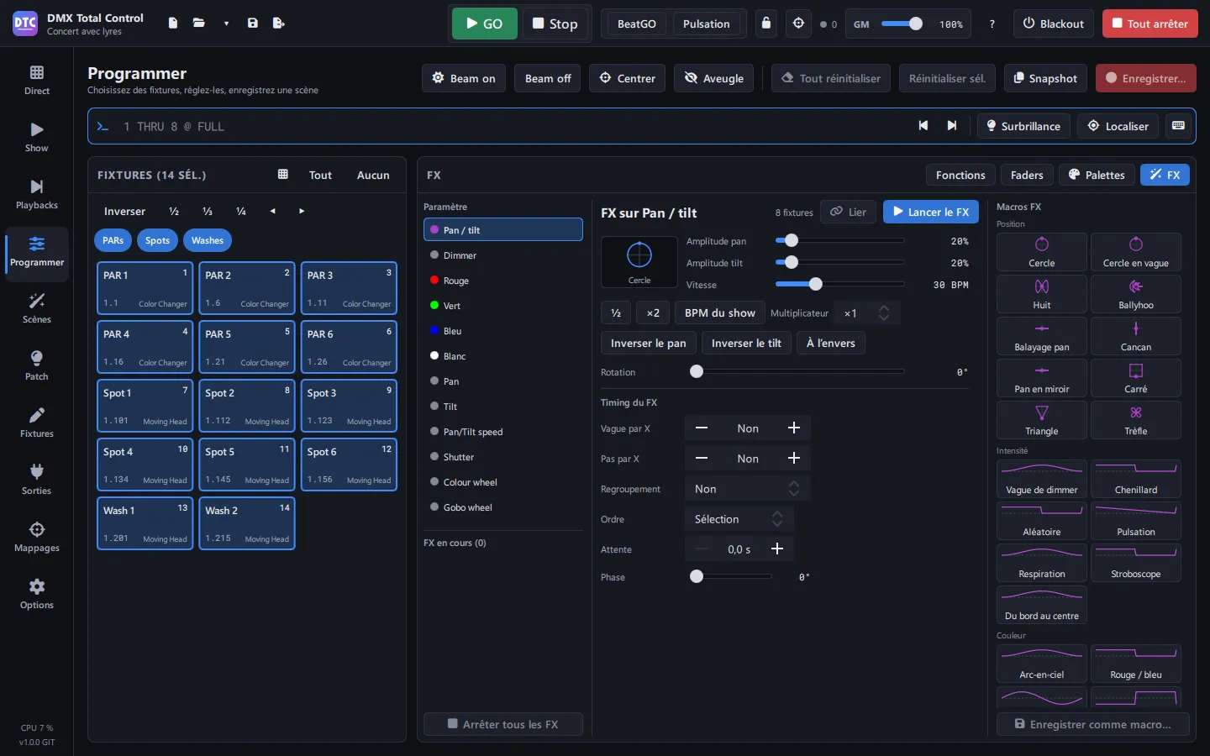Go to the Direct view

37,80
